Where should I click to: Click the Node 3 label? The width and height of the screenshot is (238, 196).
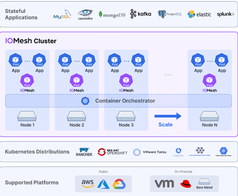126,125
